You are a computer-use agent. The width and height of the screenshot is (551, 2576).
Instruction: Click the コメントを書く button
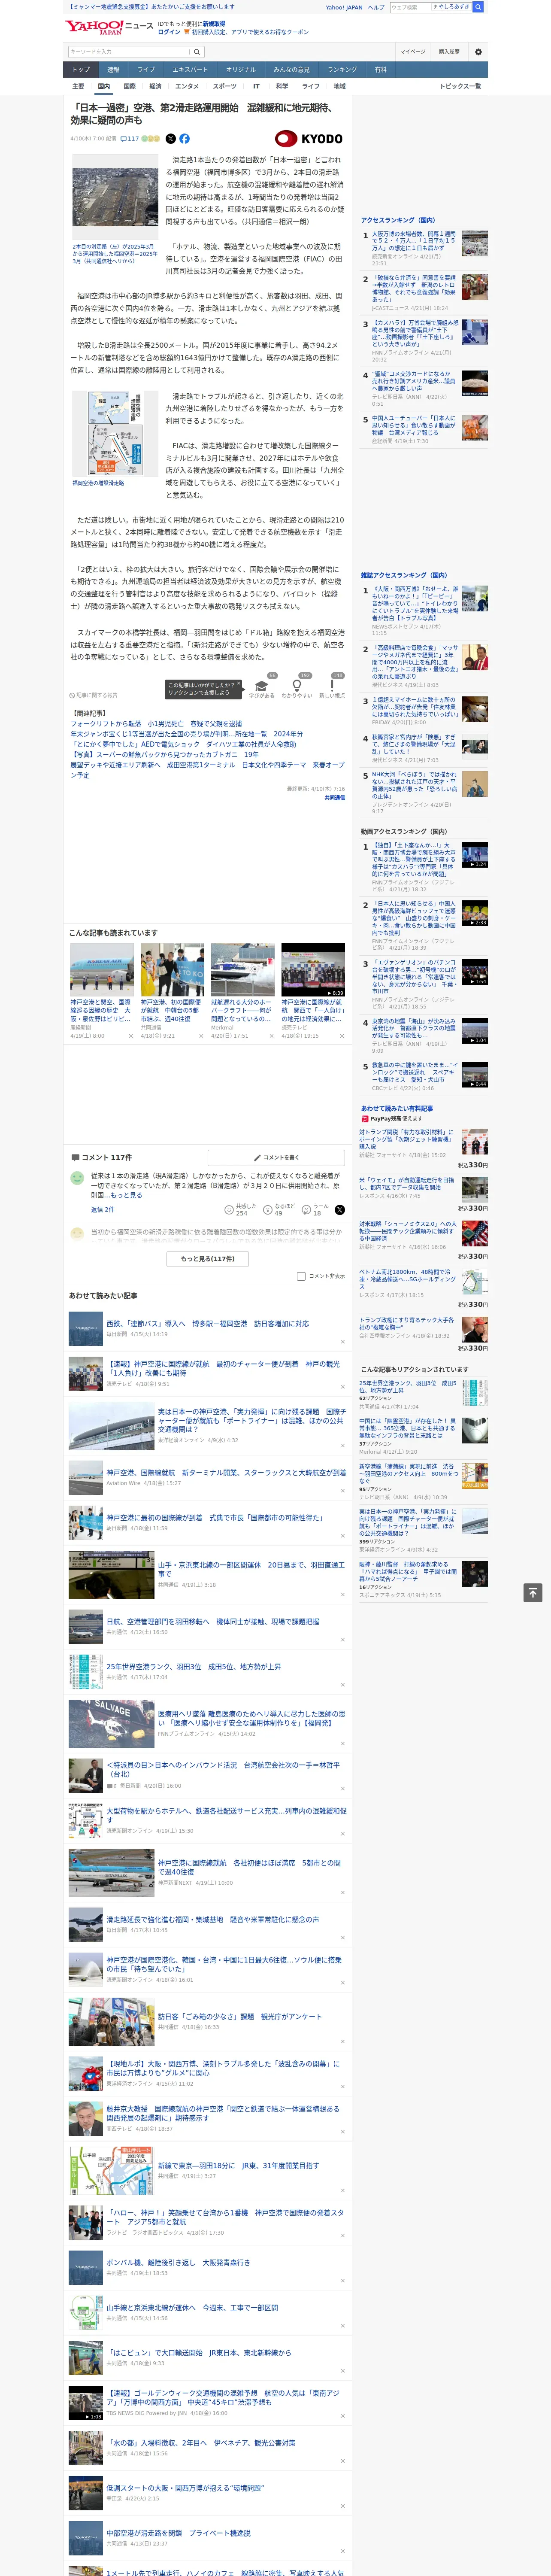tap(276, 1158)
